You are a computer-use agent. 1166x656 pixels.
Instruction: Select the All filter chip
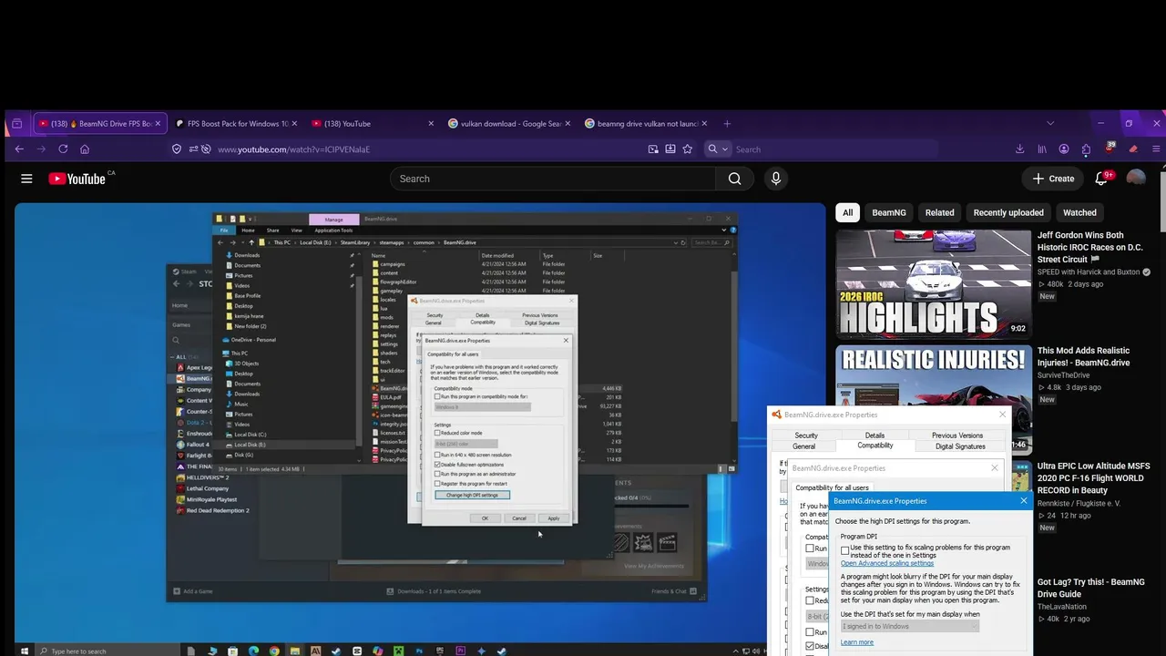point(848,213)
